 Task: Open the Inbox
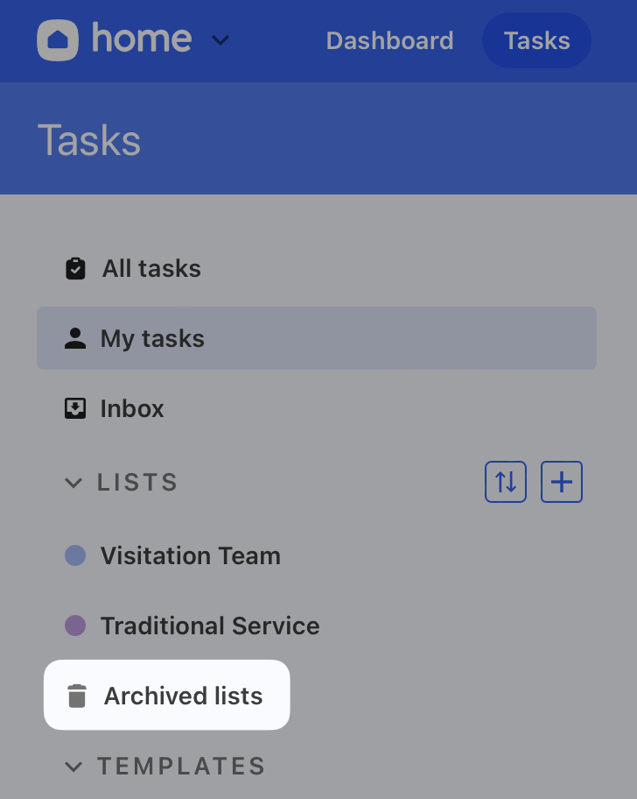pos(132,408)
